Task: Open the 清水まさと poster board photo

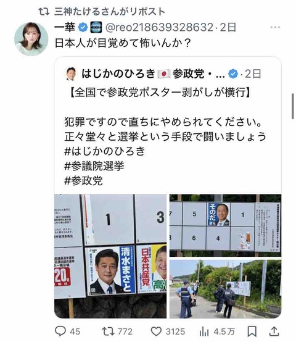Action: point(110,256)
